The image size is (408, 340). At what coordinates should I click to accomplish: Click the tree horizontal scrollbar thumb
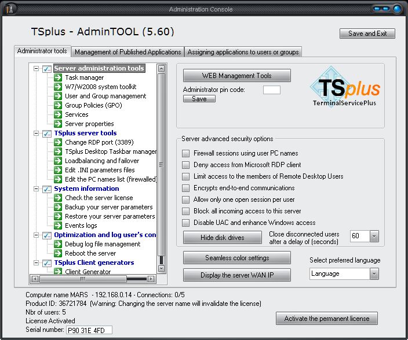coord(83,279)
